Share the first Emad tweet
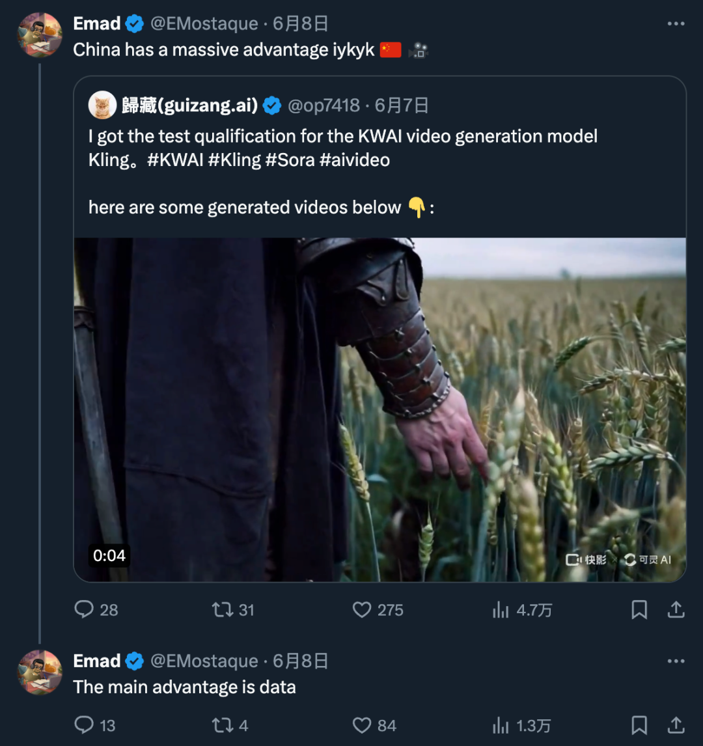The height and width of the screenshot is (746, 703). point(676,609)
